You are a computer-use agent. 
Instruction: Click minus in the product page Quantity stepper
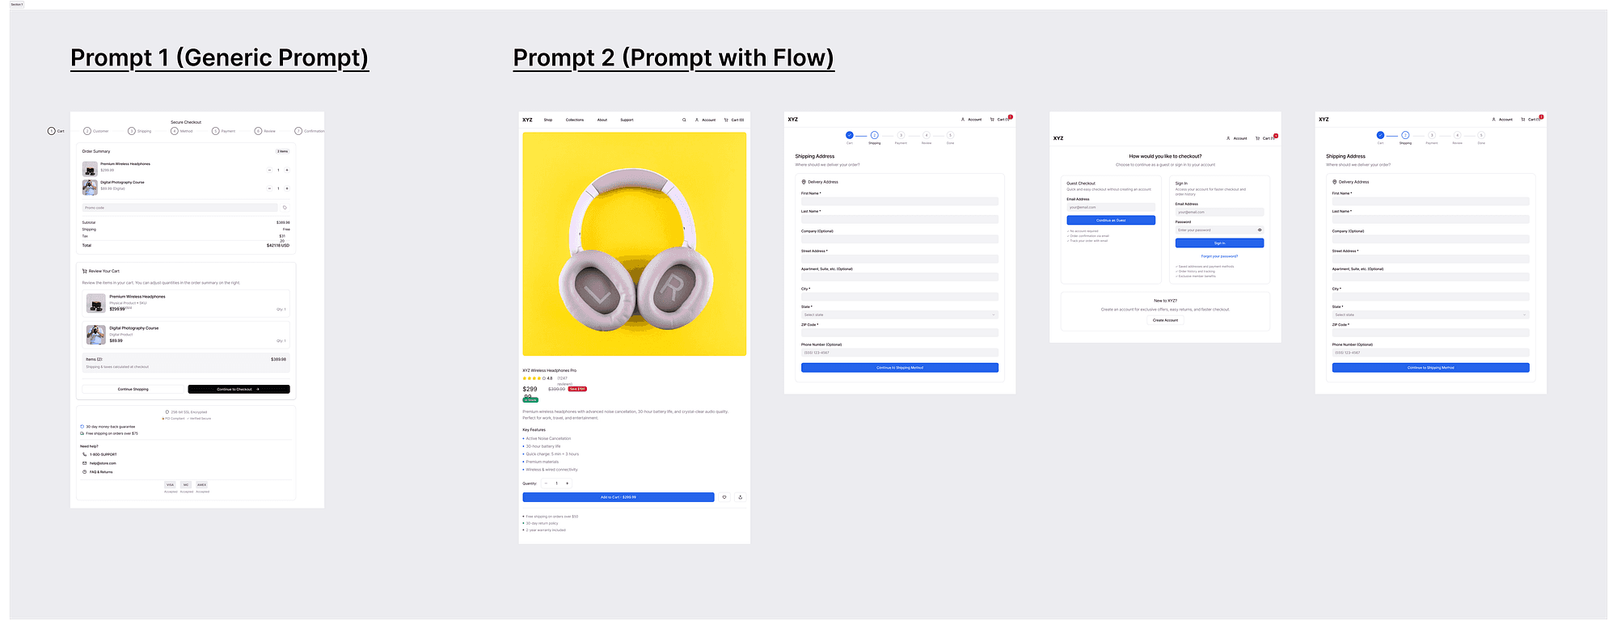[x=546, y=483]
